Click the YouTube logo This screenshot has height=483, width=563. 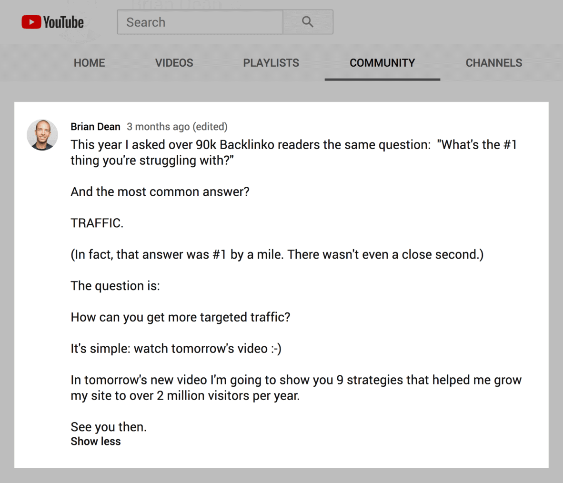click(x=52, y=22)
